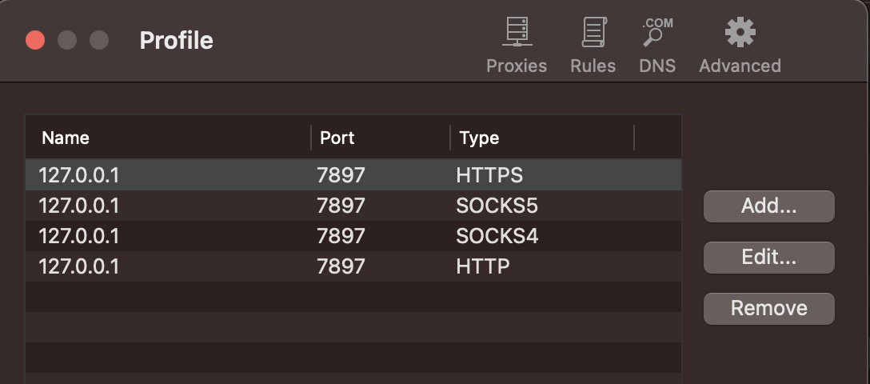Click the Add... button
This screenshot has width=870, height=384.
(x=769, y=206)
